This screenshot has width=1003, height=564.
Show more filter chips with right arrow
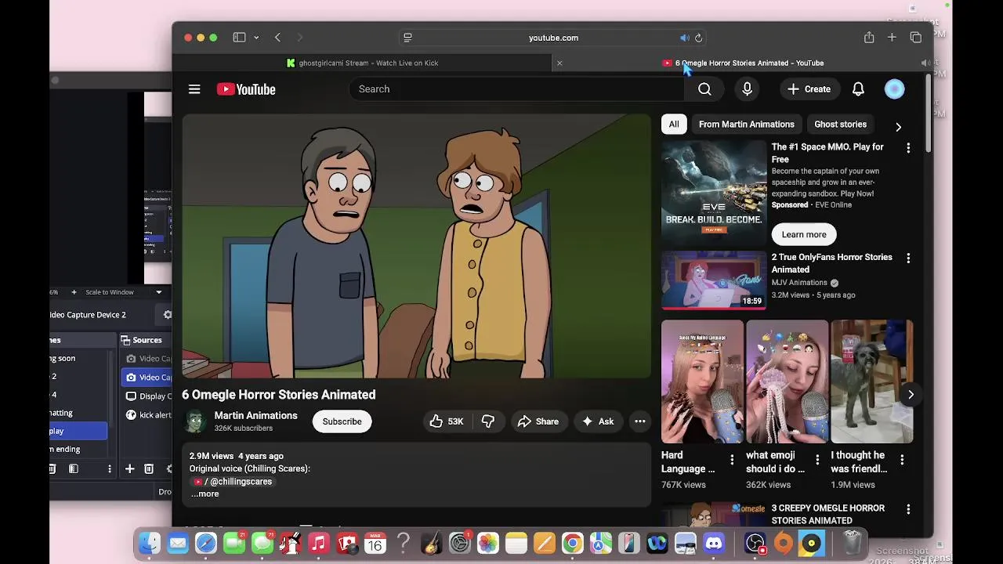pyautogui.click(x=898, y=127)
